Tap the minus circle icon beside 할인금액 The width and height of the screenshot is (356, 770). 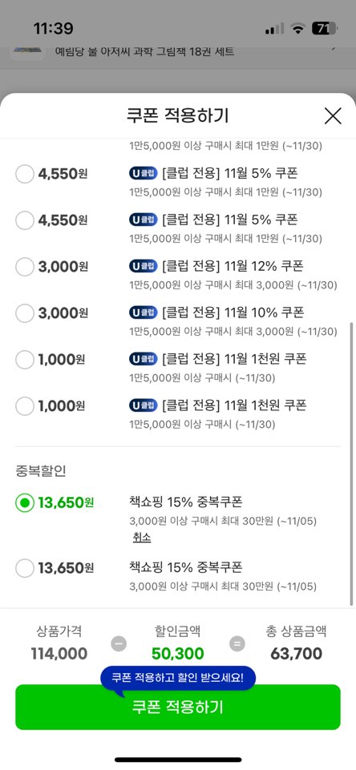point(119,643)
